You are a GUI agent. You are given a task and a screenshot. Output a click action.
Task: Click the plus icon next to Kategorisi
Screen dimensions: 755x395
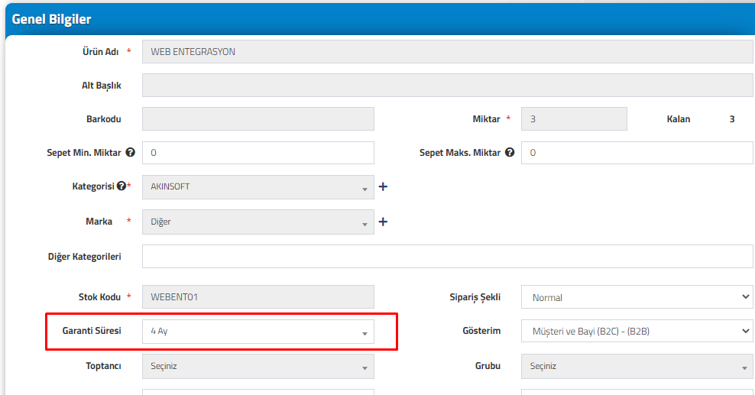tap(383, 186)
